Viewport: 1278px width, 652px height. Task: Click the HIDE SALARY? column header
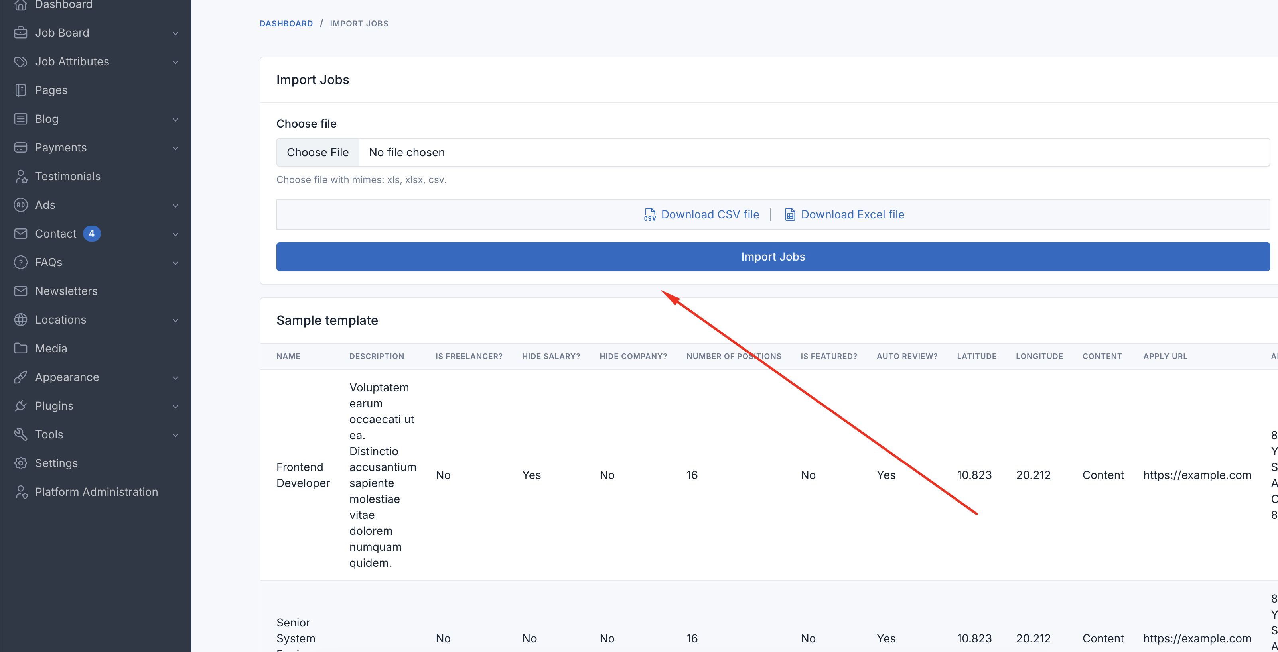pyautogui.click(x=551, y=357)
